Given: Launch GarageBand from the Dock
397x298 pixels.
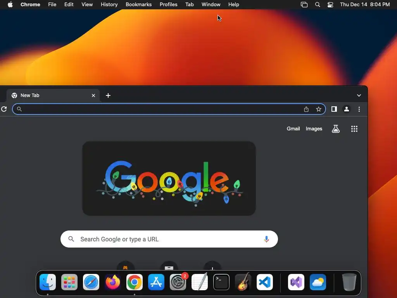Looking at the screenshot, I should 243,282.
